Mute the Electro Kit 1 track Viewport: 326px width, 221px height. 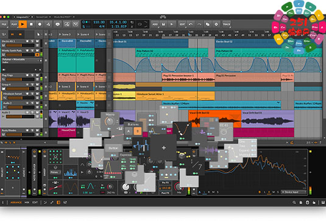37,41
